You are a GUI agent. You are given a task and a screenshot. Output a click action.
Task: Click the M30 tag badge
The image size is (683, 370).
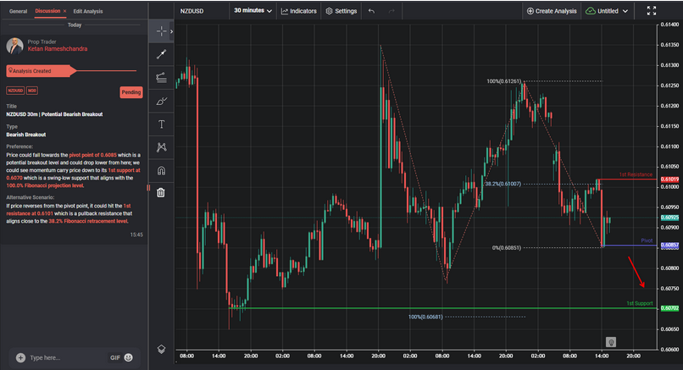32,91
